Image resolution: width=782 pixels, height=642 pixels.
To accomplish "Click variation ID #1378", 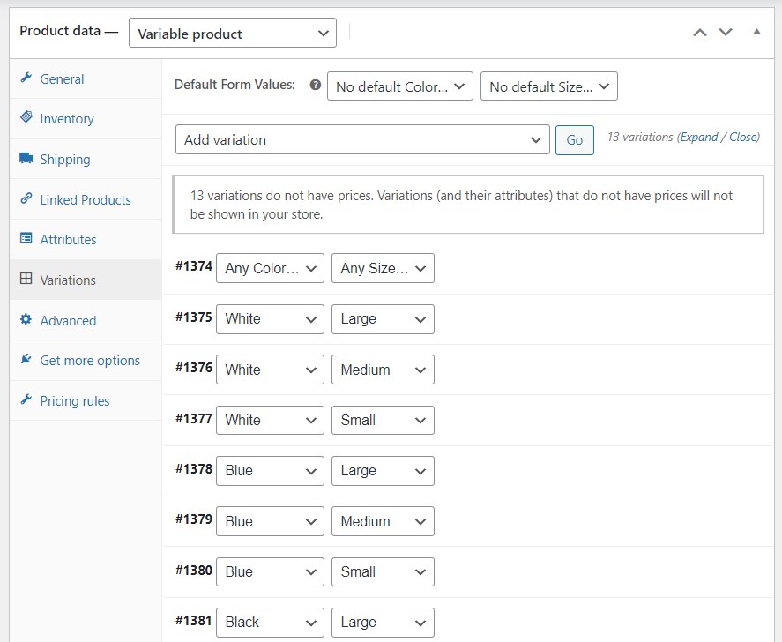I will 194,468.
